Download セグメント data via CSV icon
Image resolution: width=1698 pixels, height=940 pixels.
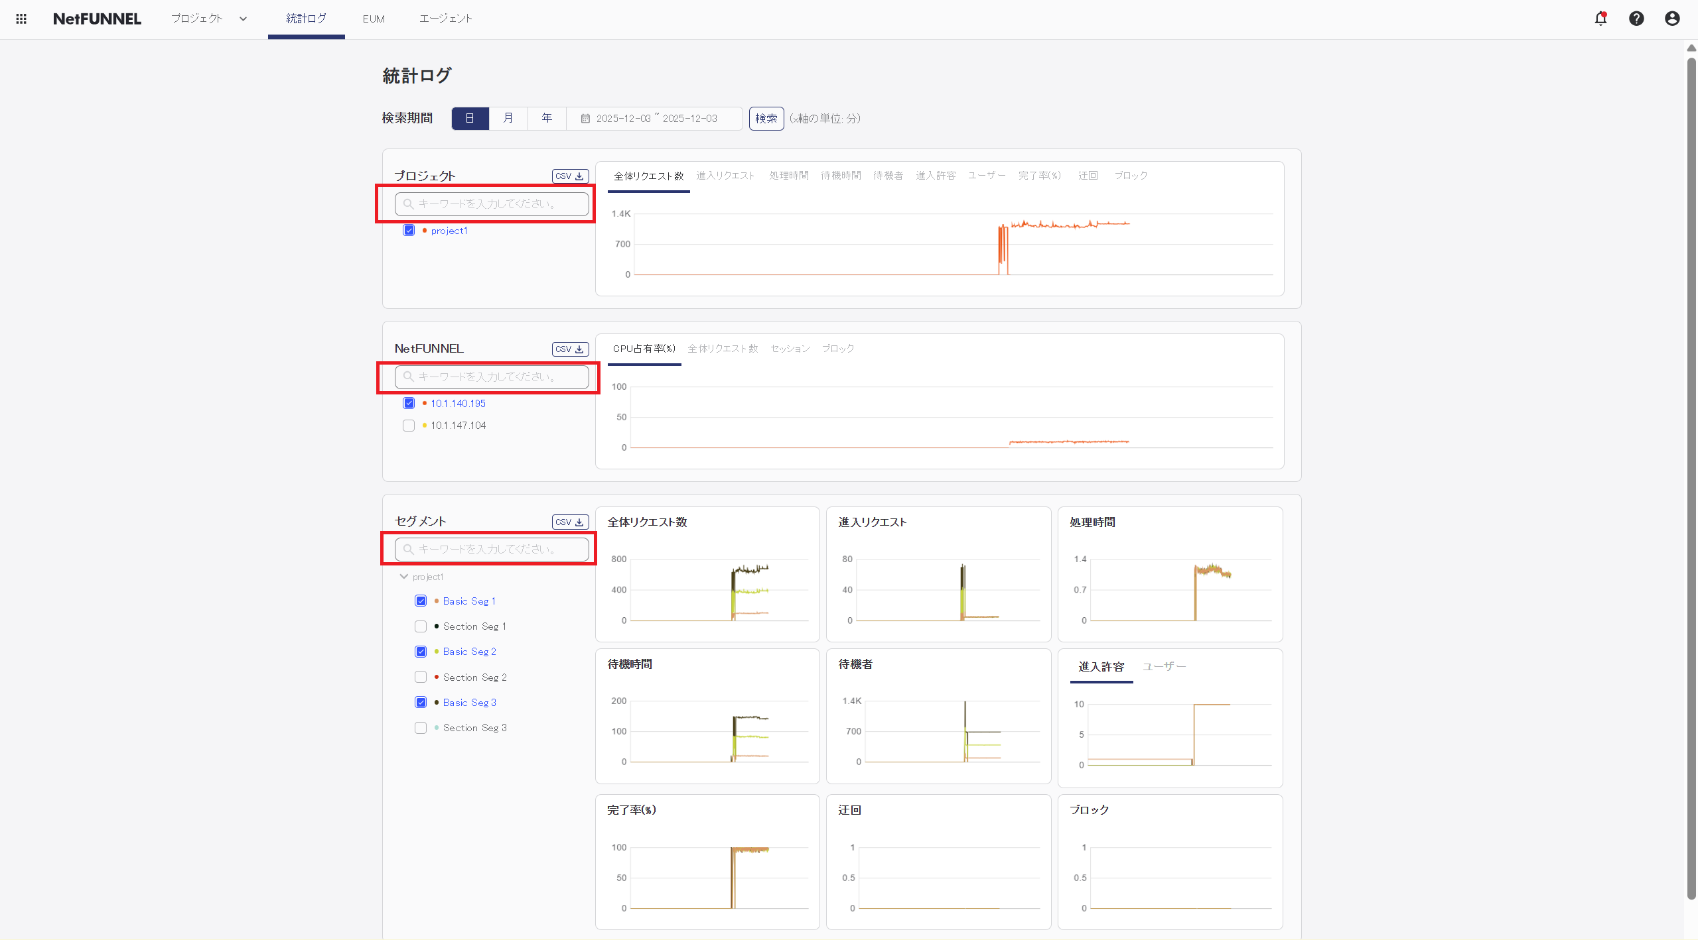coord(569,522)
